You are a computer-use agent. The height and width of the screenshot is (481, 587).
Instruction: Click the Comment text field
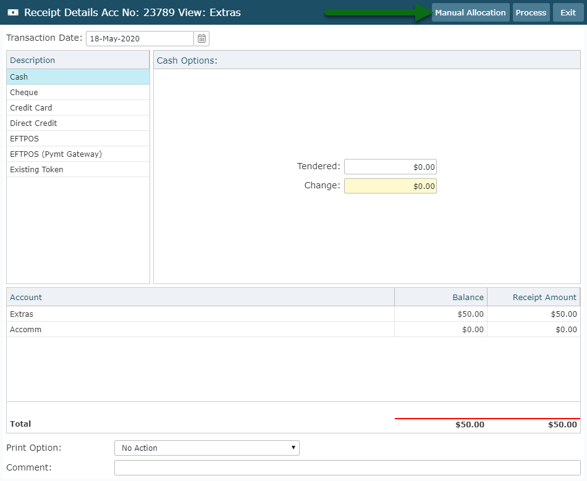pos(347,468)
